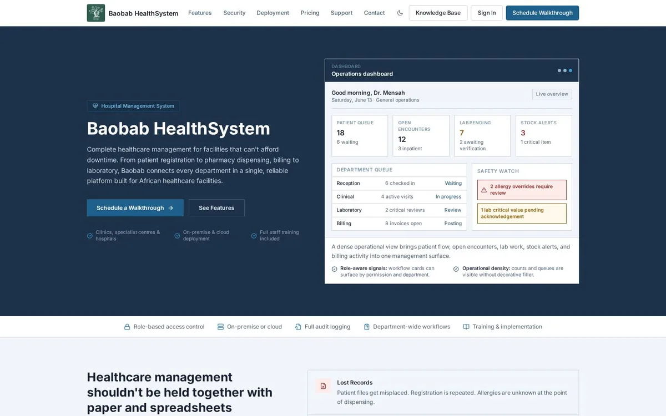Click 'Training & implementation' text
Viewport: 666px width, 416px height.
pos(507,327)
